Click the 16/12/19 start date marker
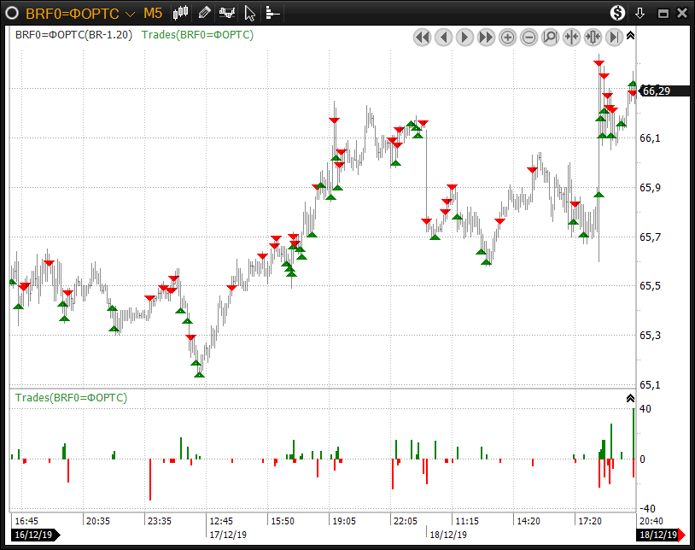Screen dimensions: 695x550 (x=32, y=535)
